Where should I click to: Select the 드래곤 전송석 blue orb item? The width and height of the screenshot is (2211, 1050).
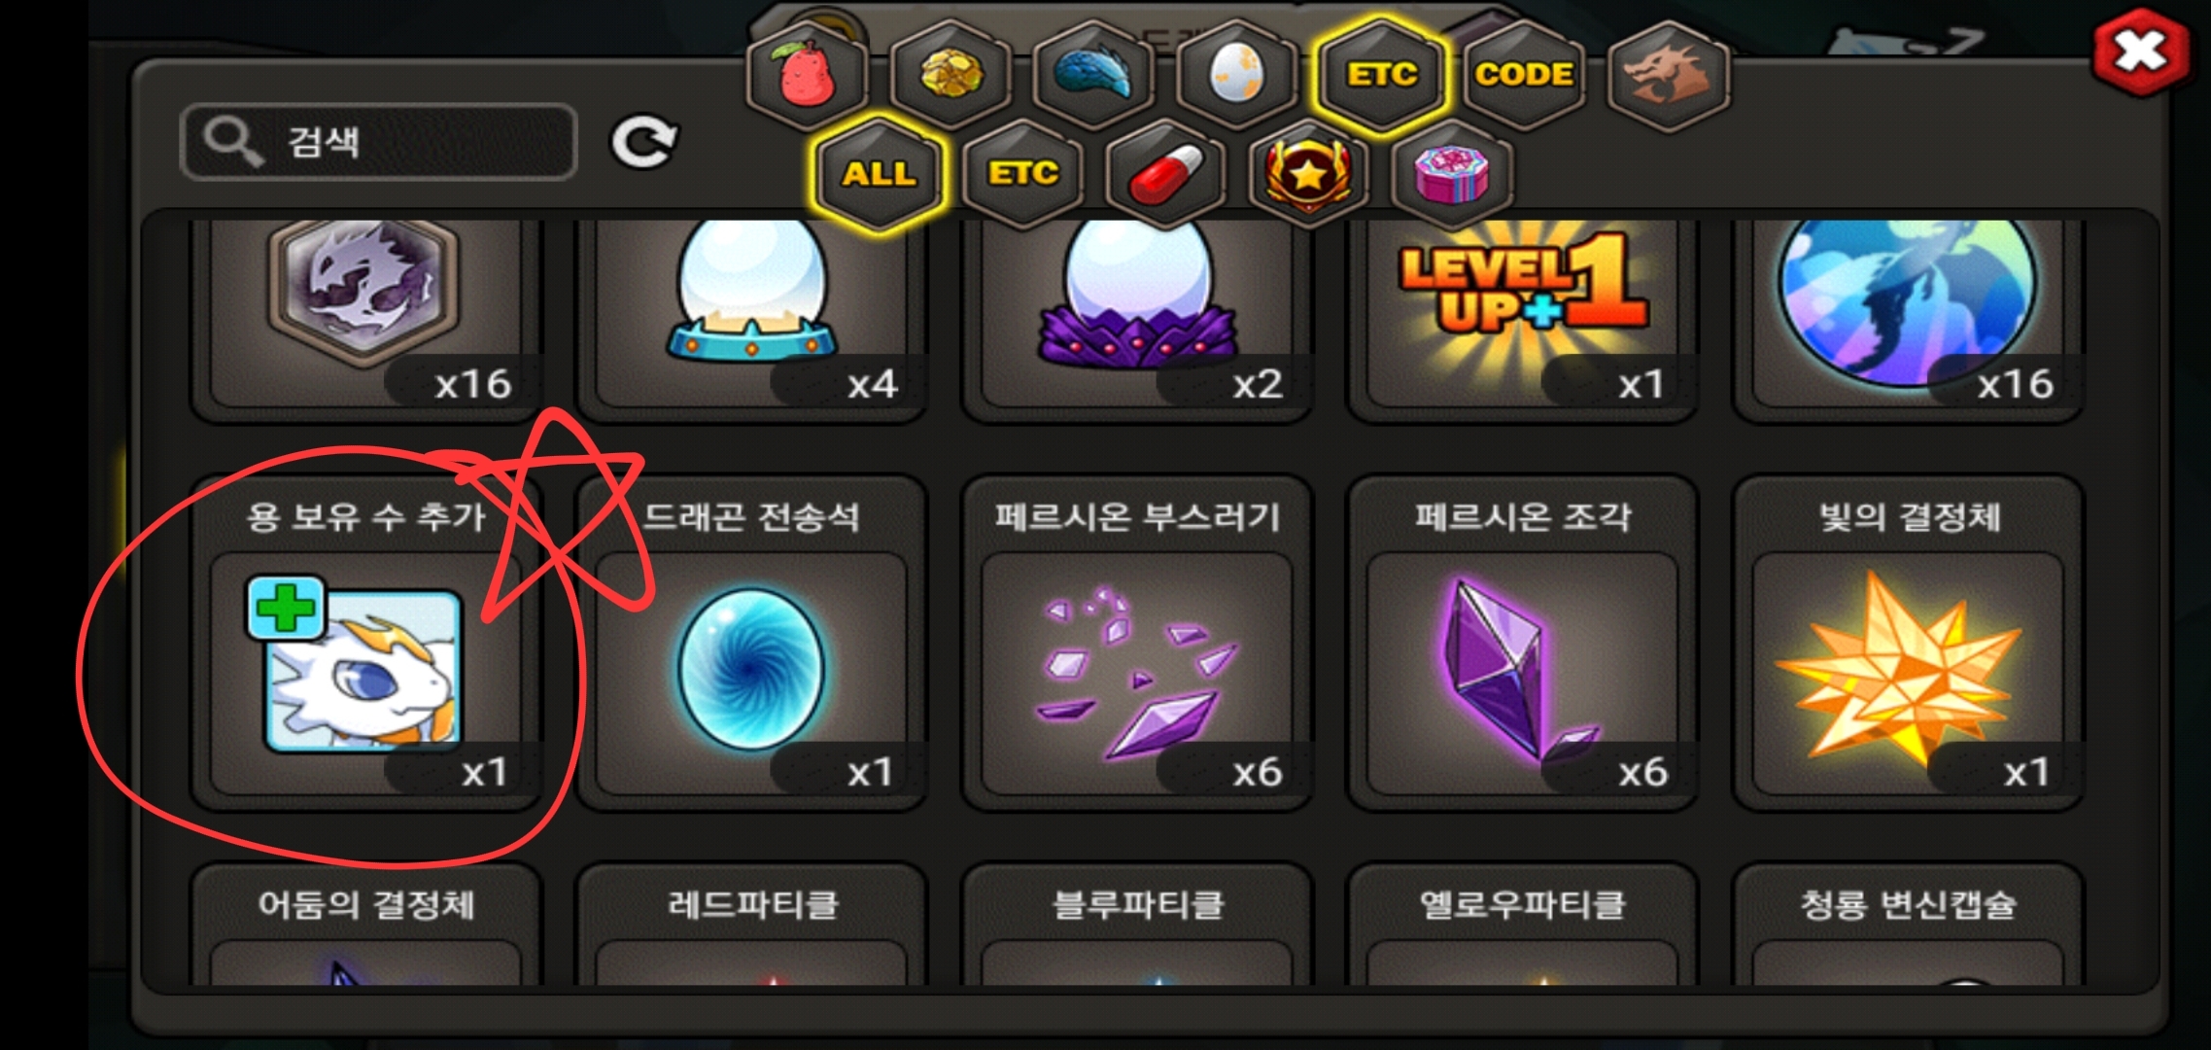click(x=750, y=644)
